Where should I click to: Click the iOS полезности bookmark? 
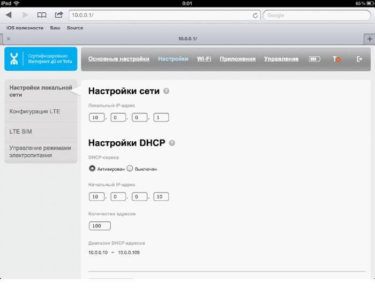(x=25, y=28)
